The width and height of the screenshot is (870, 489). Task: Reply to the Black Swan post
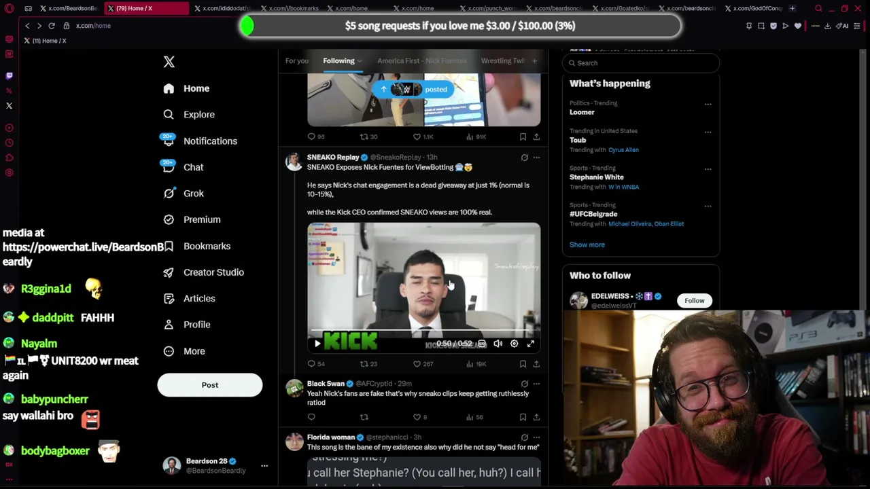tap(311, 417)
